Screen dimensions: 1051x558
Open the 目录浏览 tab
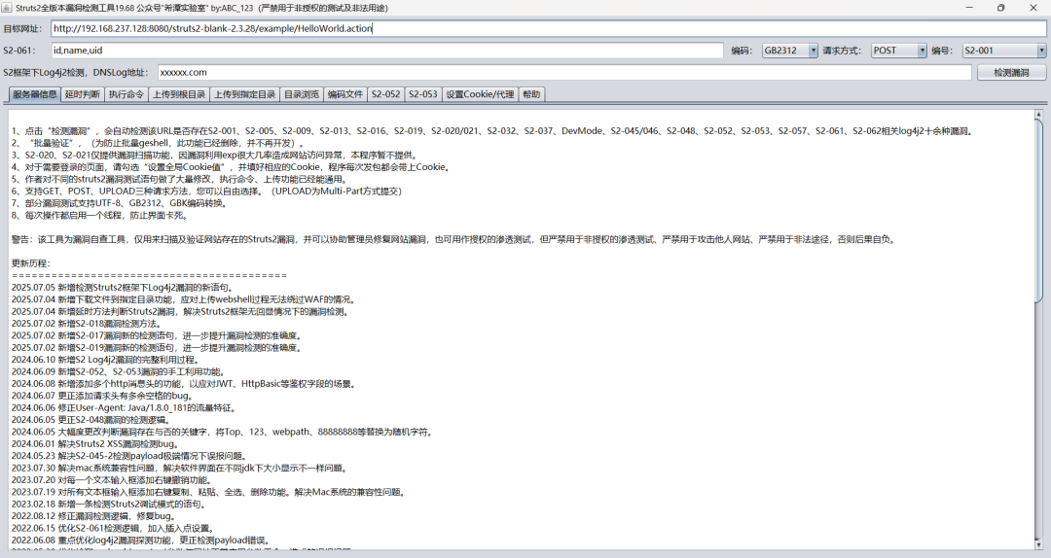tap(302, 94)
